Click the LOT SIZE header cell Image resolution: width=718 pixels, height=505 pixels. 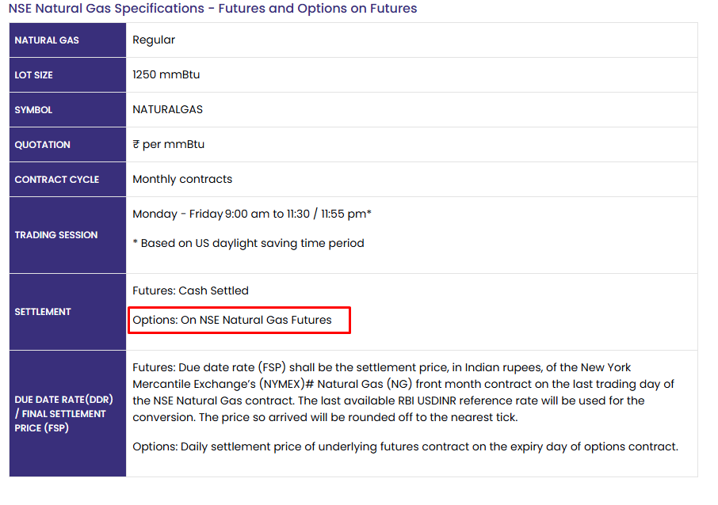(68, 75)
